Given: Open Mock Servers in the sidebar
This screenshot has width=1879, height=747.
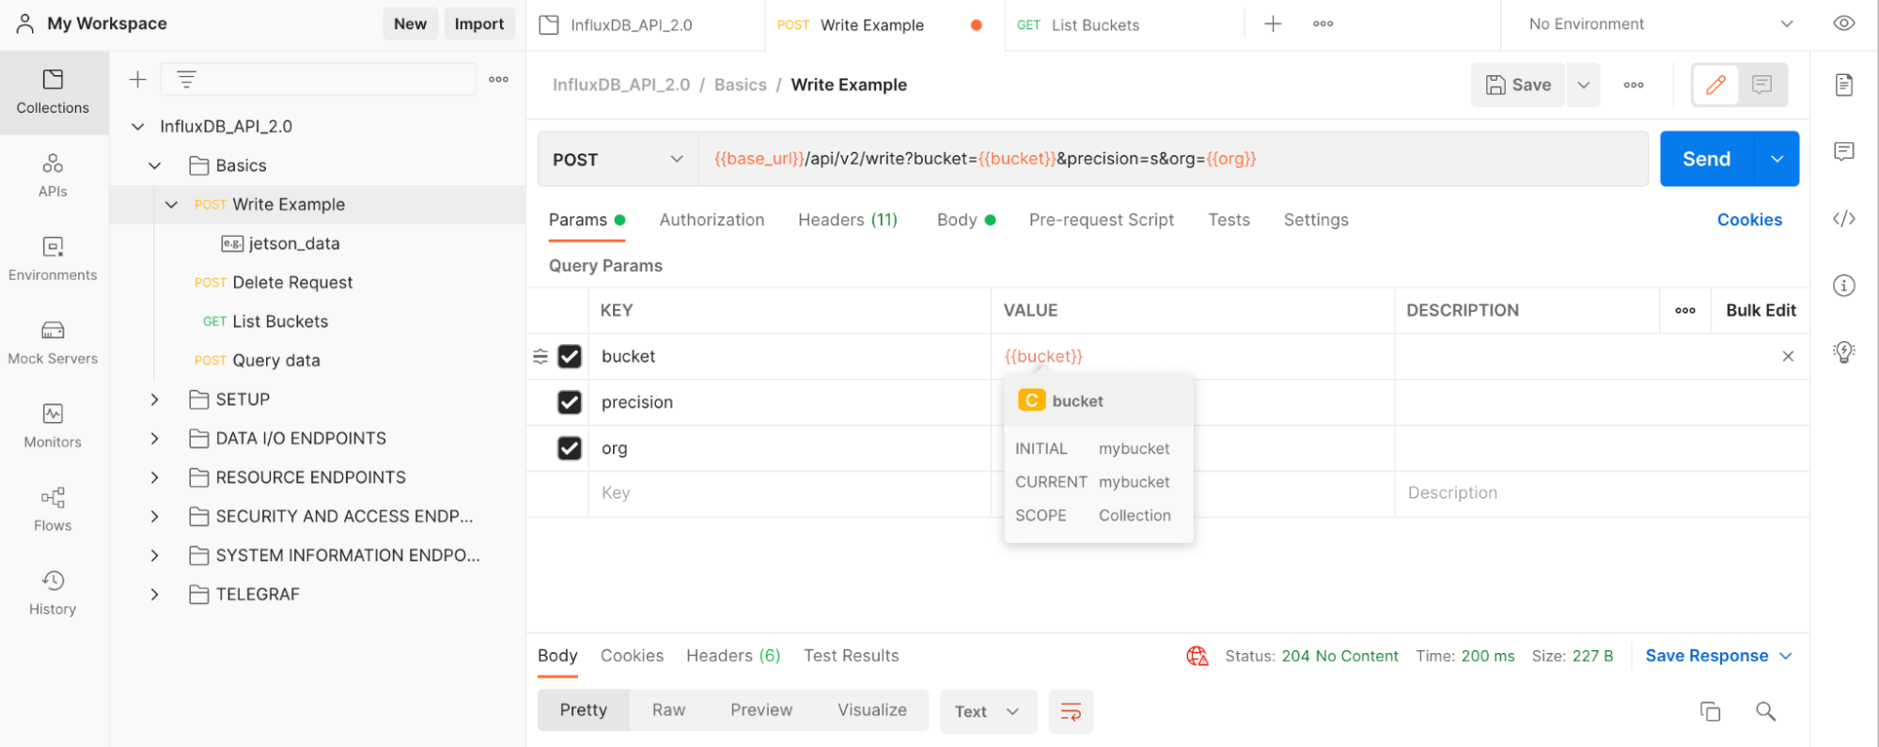Looking at the screenshot, I should 53,343.
